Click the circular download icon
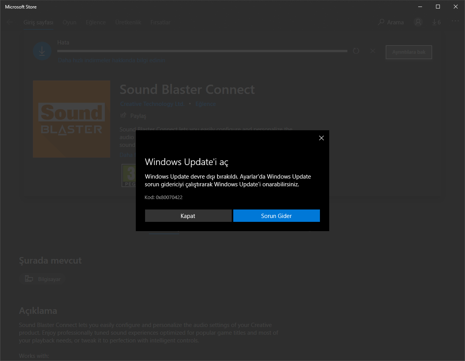Viewport: 465px width, 361px height. [x=42, y=51]
